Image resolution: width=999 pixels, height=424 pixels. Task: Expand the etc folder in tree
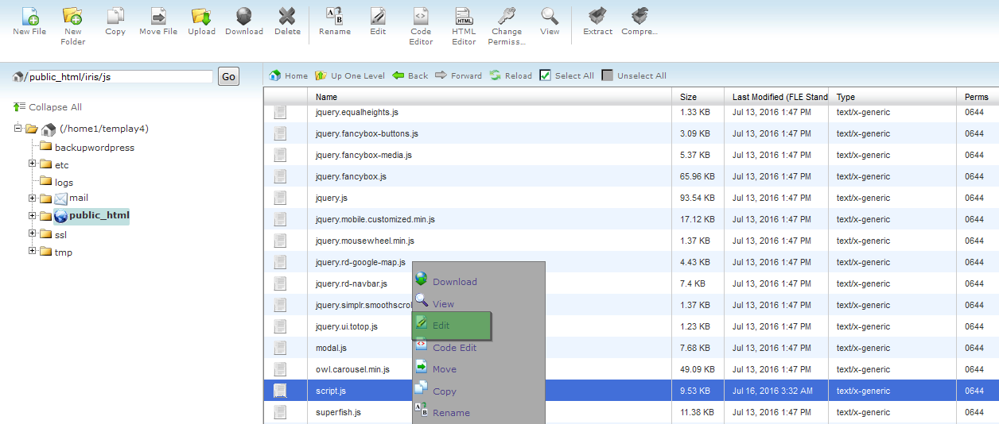point(33,164)
